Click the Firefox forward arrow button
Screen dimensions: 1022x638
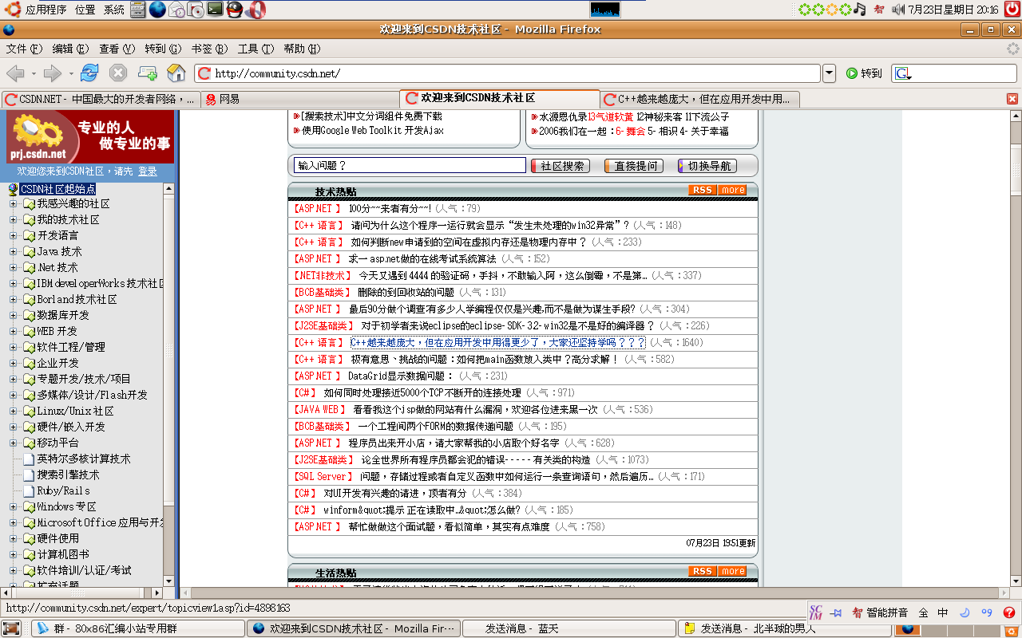[53, 73]
